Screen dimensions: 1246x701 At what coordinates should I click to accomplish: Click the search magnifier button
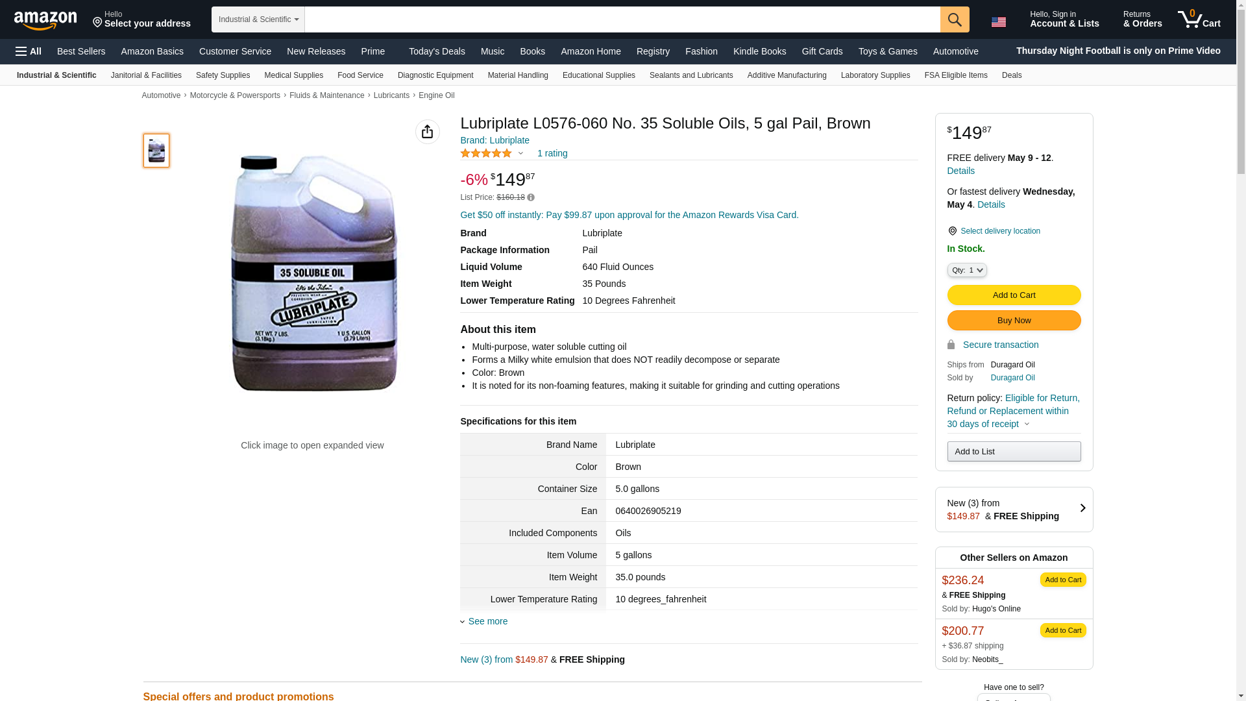click(954, 19)
